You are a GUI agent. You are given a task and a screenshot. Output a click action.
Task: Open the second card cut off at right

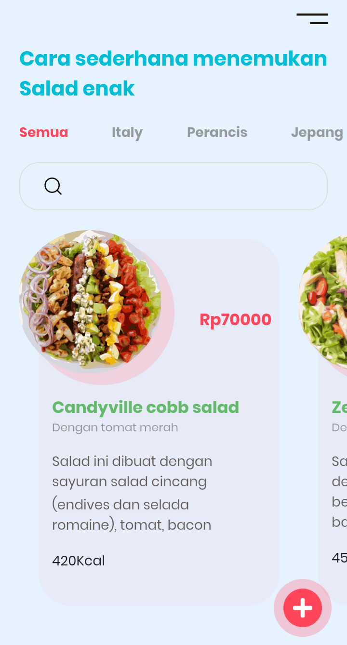(337, 482)
